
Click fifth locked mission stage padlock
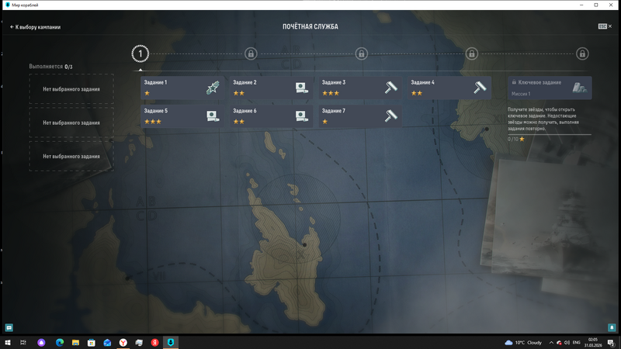coord(582,54)
